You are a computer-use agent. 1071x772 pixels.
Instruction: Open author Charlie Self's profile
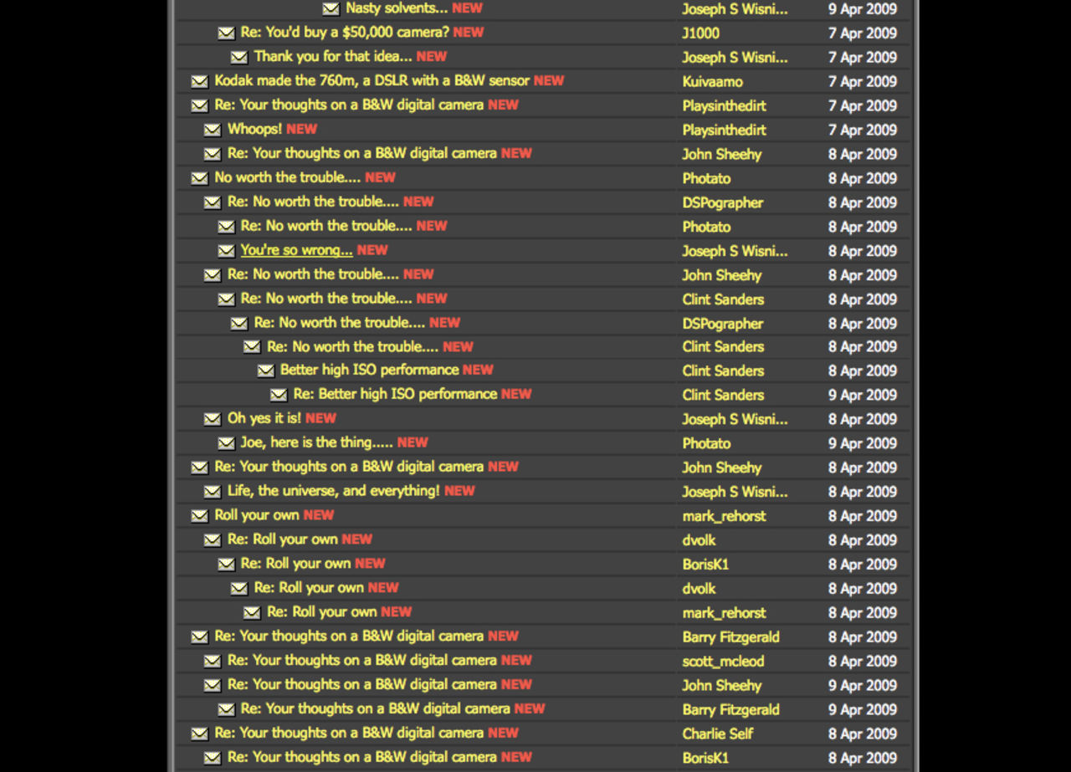717,734
